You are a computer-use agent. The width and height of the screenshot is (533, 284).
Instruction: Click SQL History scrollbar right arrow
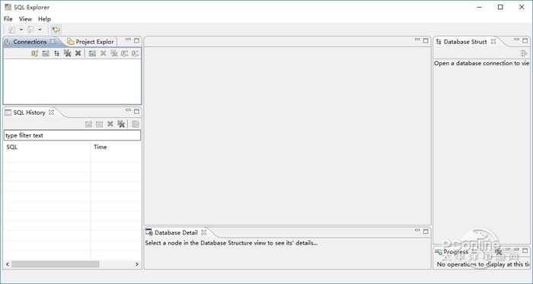pos(136,264)
